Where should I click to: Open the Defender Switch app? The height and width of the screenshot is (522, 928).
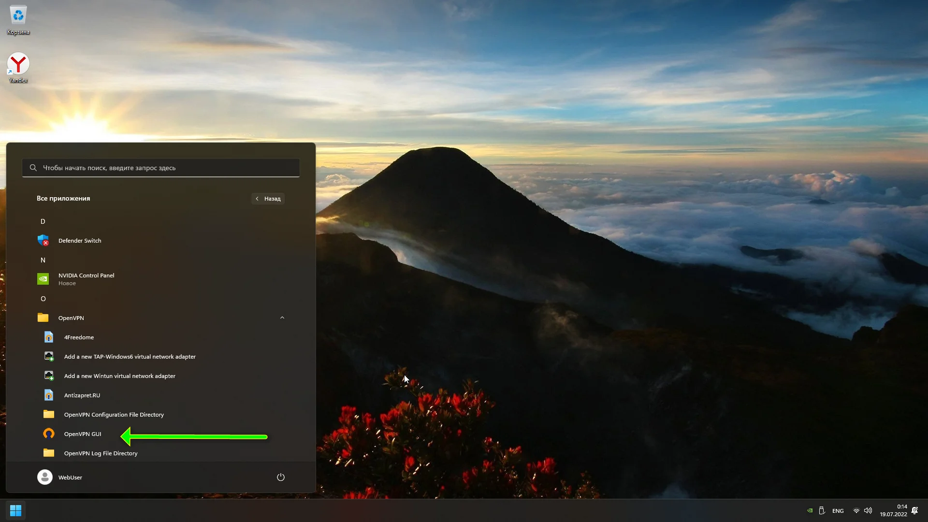(x=79, y=241)
